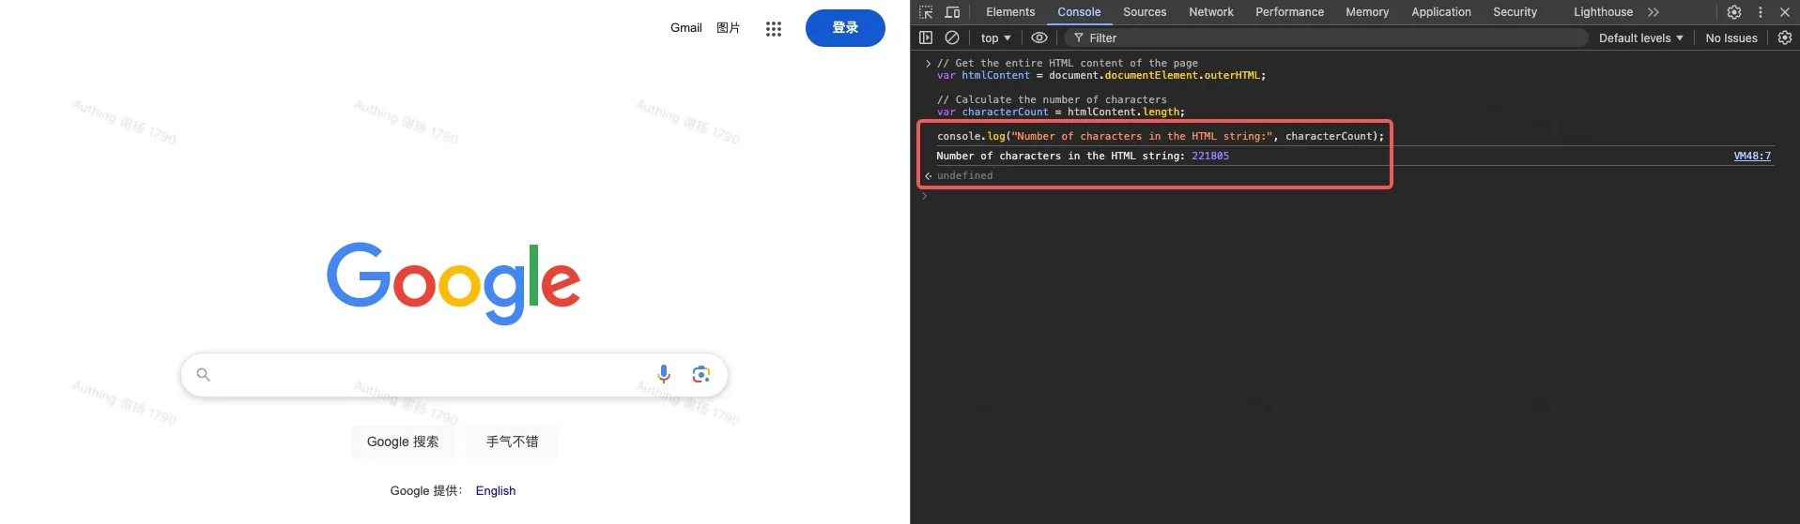Click the Google 搜索 button
This screenshot has width=1800, height=524.
(403, 442)
